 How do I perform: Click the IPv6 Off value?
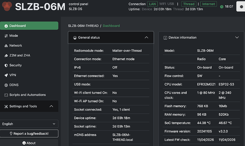click(x=115, y=68)
